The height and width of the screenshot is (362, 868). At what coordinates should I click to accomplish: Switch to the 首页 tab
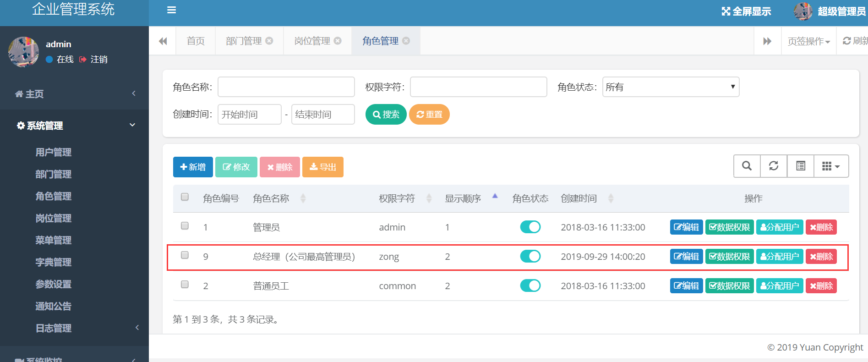coord(196,41)
